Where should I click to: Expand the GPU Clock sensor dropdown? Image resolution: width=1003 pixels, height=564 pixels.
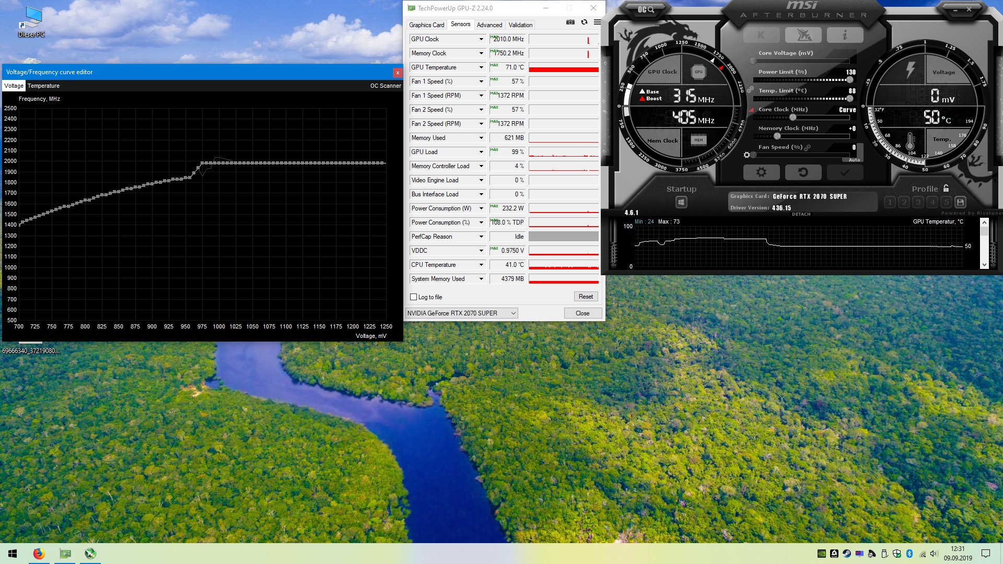[x=481, y=39]
